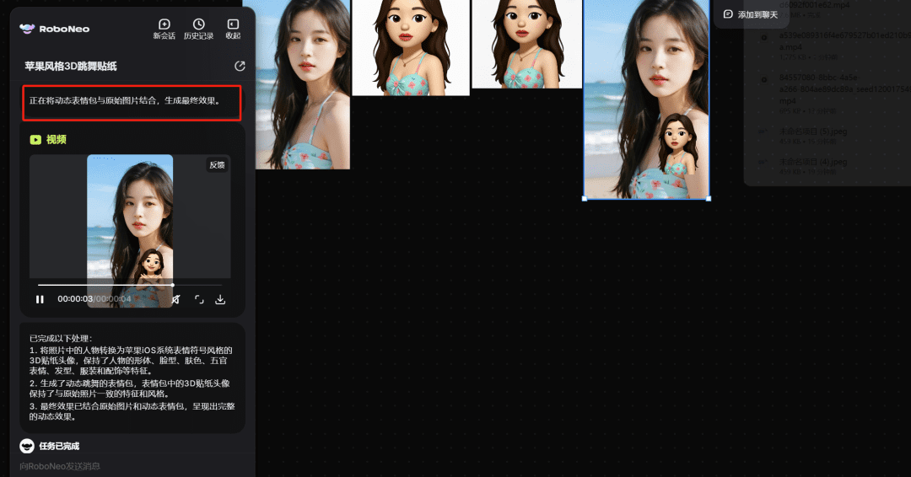
Task: Click the 00:00:03/00:00:04 time display
Action: [94, 299]
